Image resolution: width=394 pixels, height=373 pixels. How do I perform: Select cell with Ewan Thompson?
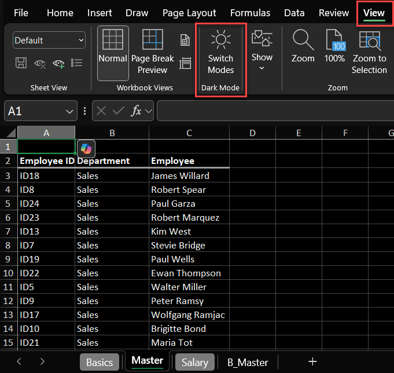[x=189, y=273]
